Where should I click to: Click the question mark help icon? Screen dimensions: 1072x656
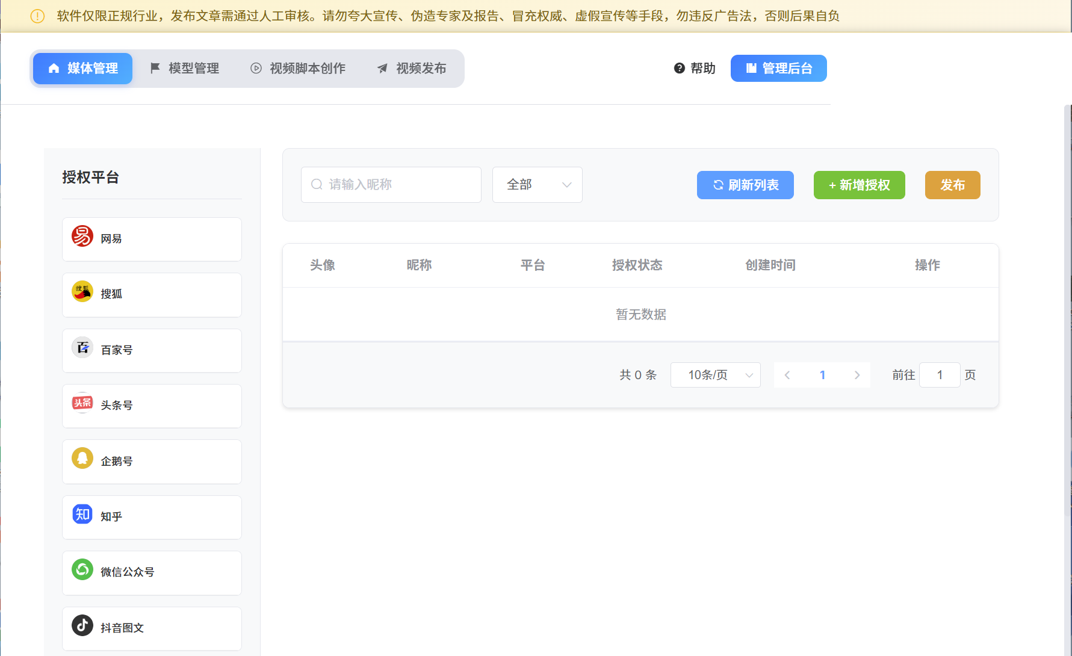pos(680,68)
